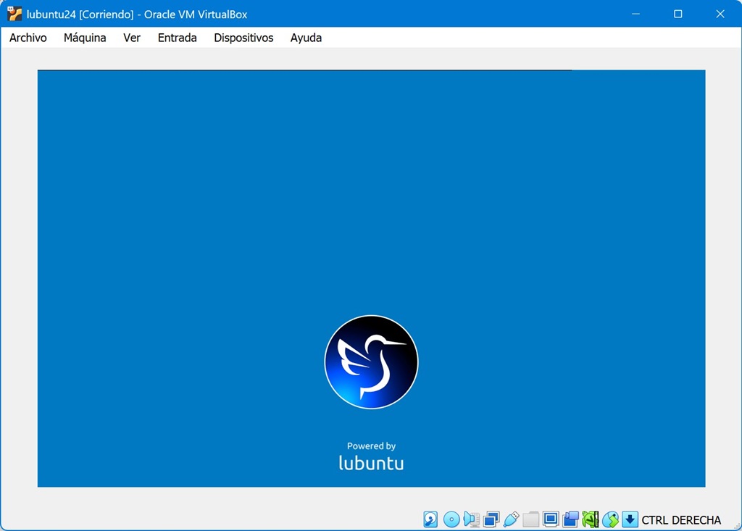Click the VirtualBox icon in the title bar
742x531 pixels.
14,14
